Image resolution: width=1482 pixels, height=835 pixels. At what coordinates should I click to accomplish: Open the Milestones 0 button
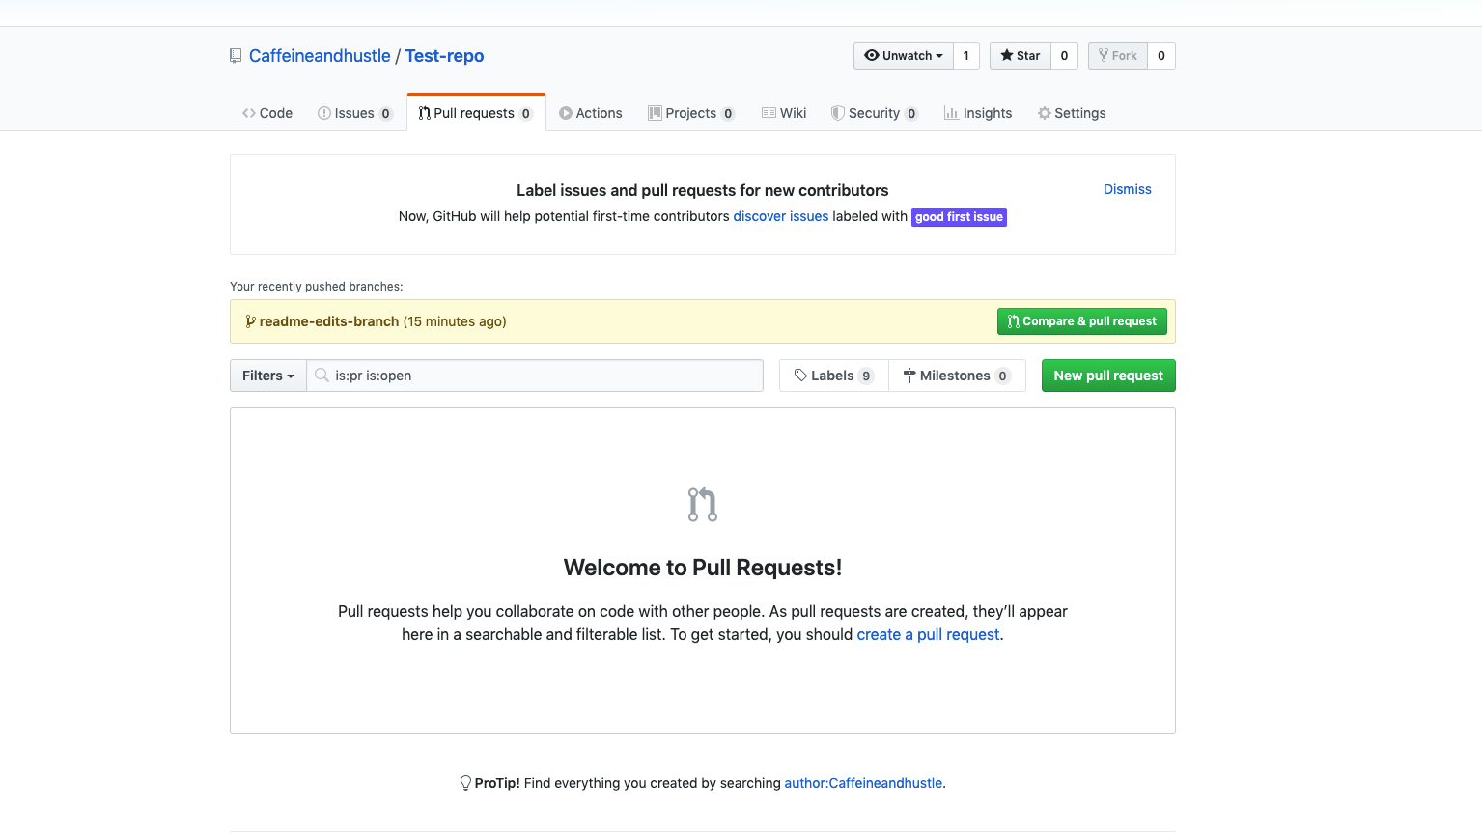pos(957,376)
